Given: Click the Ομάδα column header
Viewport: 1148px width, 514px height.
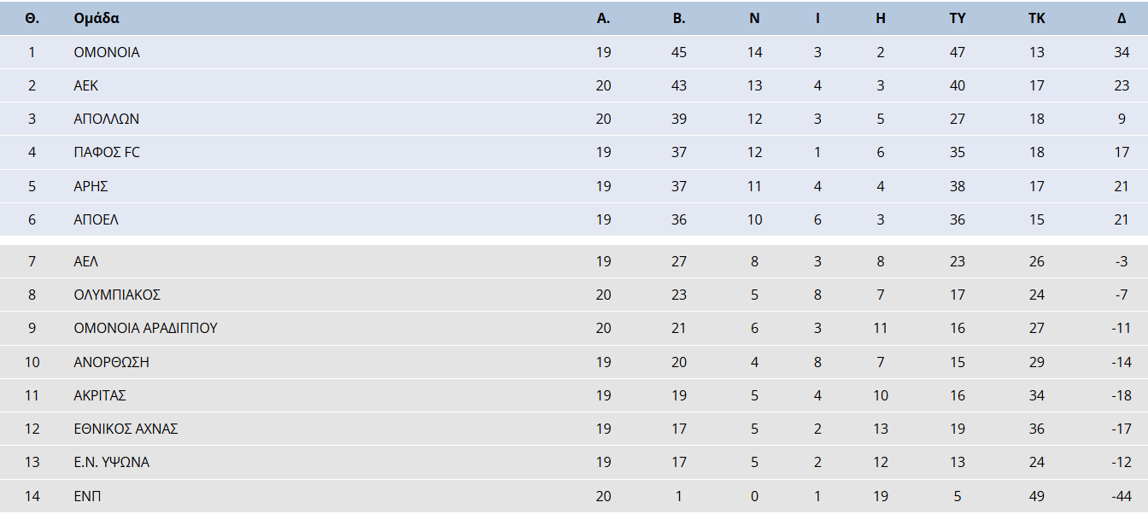Looking at the screenshot, I should point(97,18).
